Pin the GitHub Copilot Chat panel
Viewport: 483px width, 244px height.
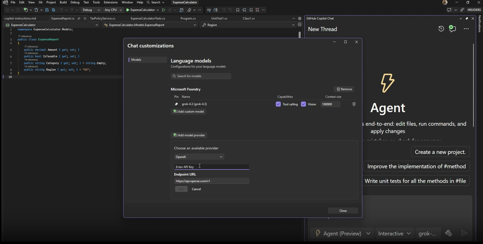coord(467,18)
